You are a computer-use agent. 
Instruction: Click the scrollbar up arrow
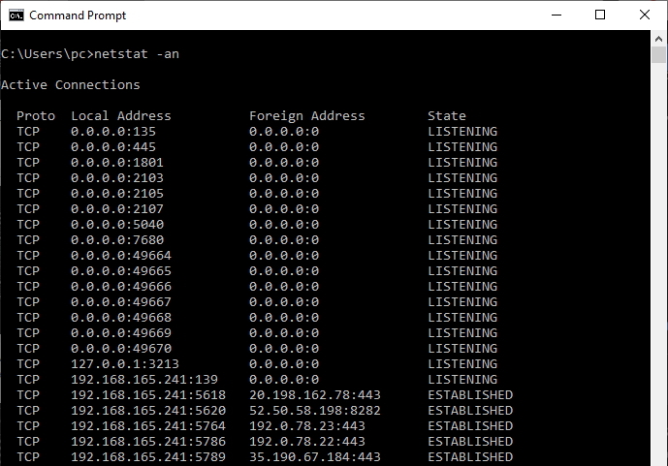[658, 39]
